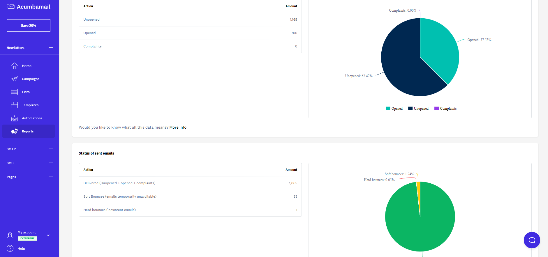
Task: Open the My account dropdown
Action: pos(48,235)
